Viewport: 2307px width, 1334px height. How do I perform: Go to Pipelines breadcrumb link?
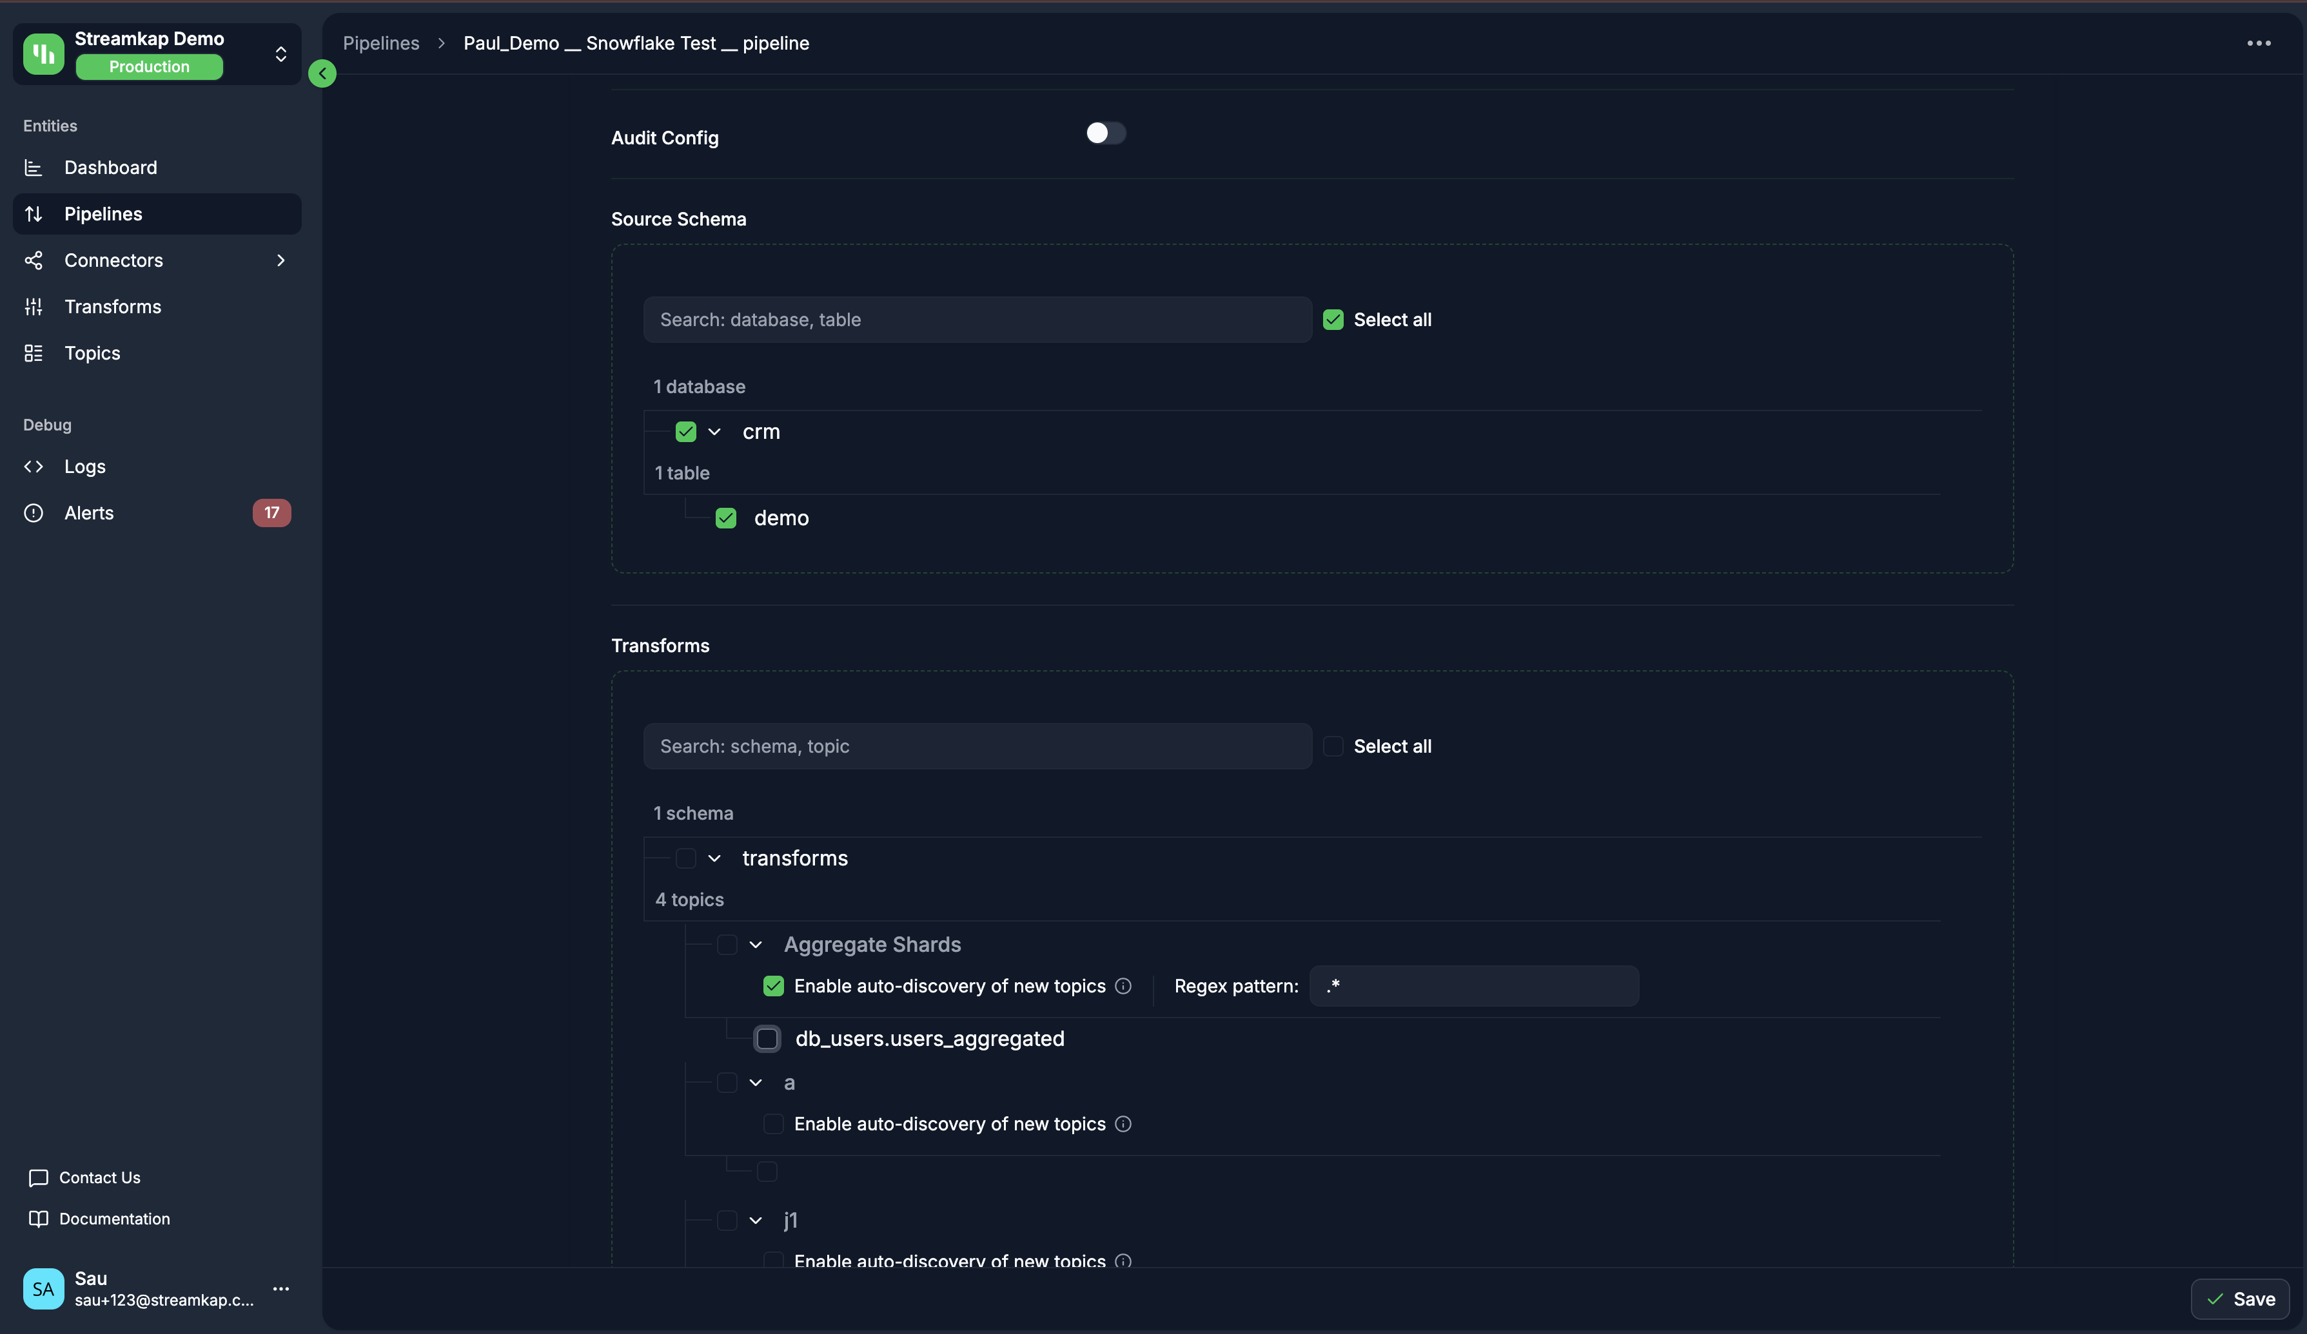pos(381,43)
